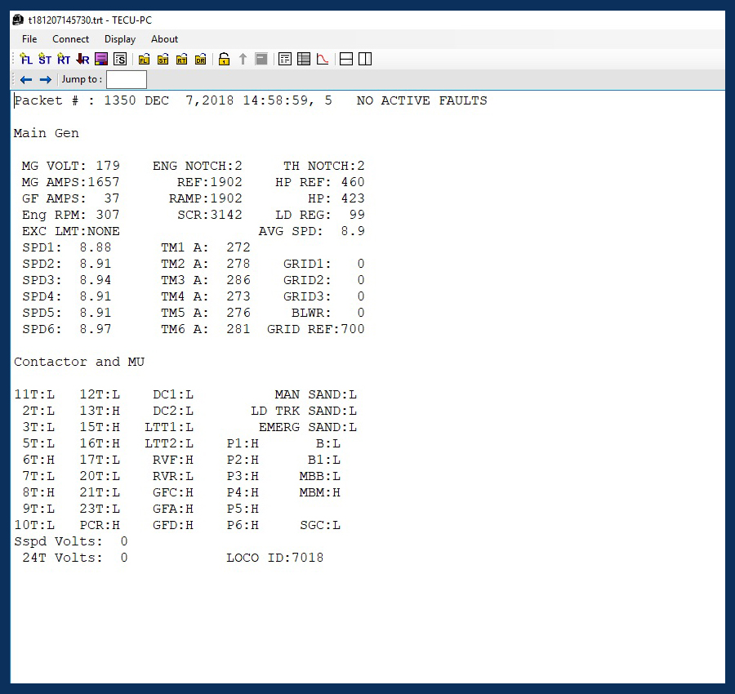Click the 'SPD6: 8.97' speed reading

67,329
